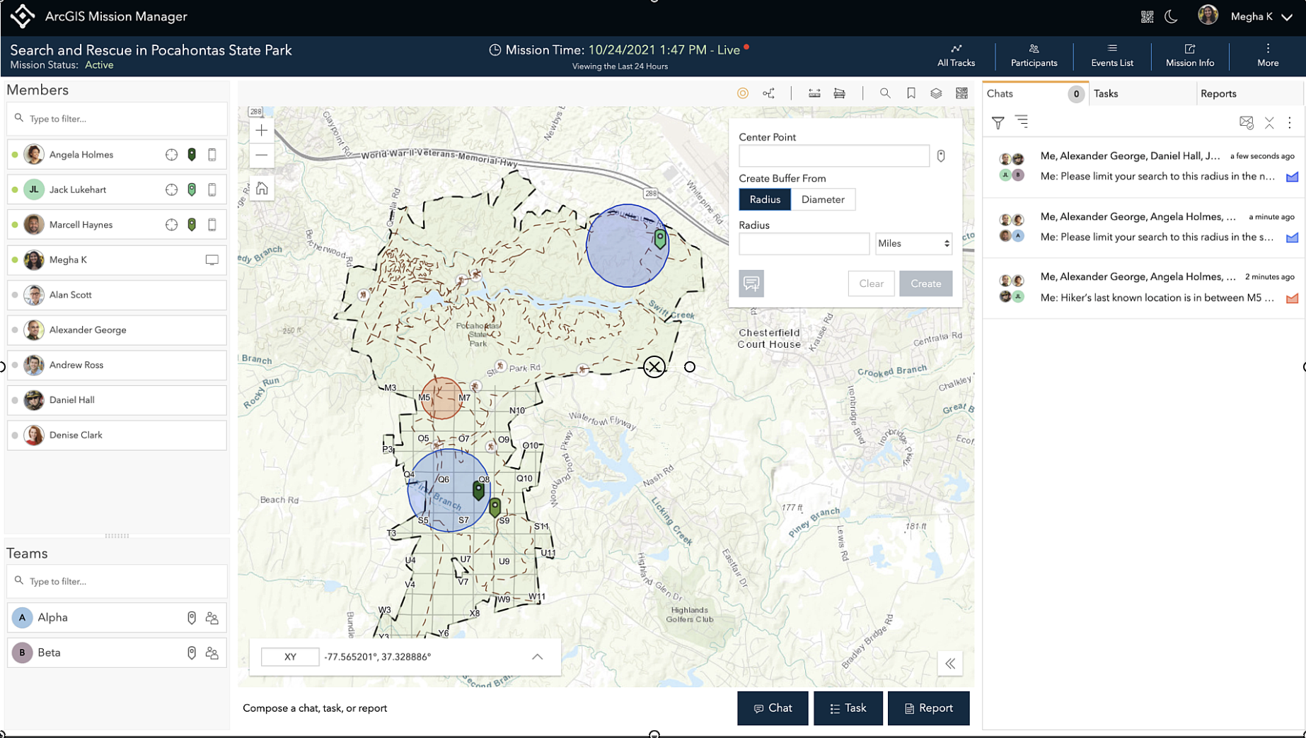The image size is (1306, 738).
Task: Open chat about Hiker's last known location
Action: [1143, 288]
